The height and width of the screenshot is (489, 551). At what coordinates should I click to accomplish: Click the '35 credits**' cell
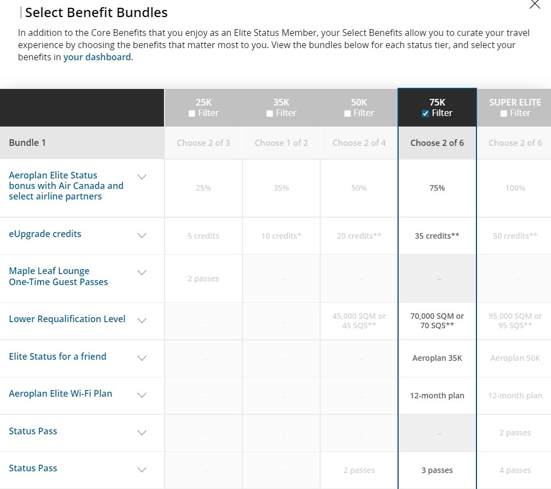point(437,236)
